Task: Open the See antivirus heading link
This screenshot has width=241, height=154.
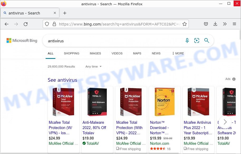Action: 62,80
